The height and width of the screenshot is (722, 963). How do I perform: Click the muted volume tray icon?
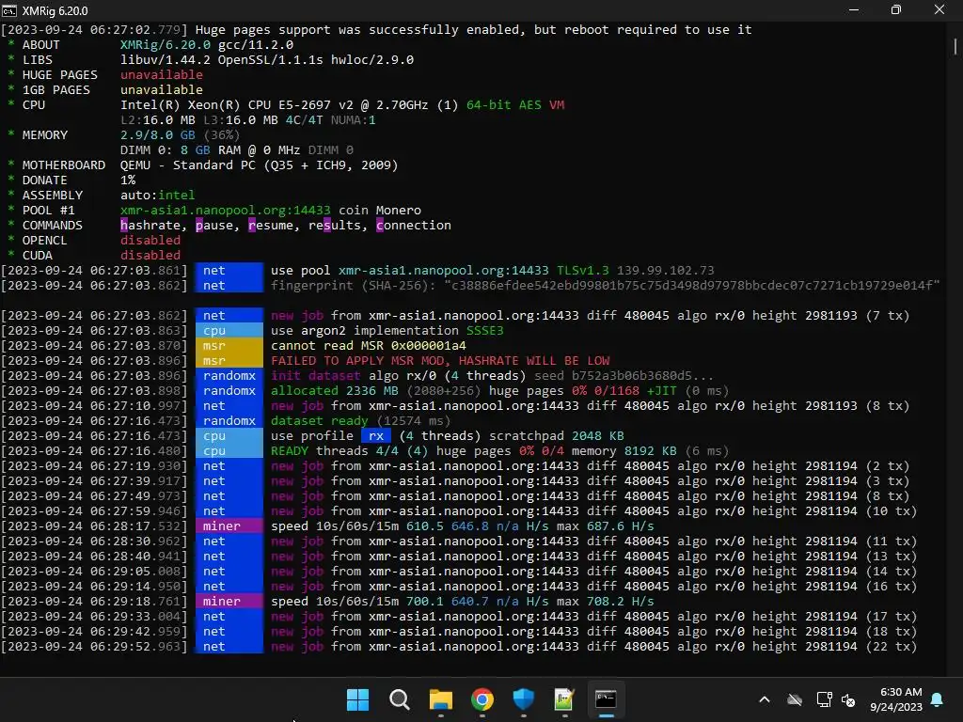click(x=848, y=699)
